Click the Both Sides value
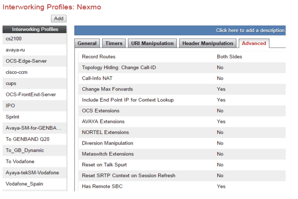 229,56
